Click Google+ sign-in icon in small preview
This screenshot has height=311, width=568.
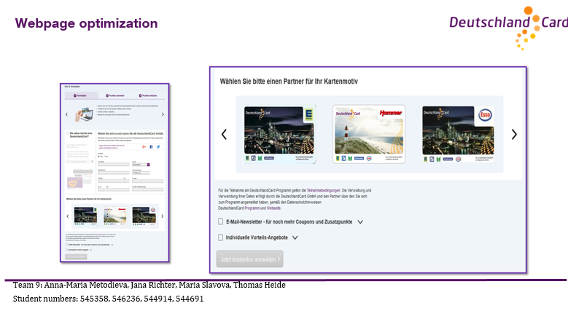point(144,146)
